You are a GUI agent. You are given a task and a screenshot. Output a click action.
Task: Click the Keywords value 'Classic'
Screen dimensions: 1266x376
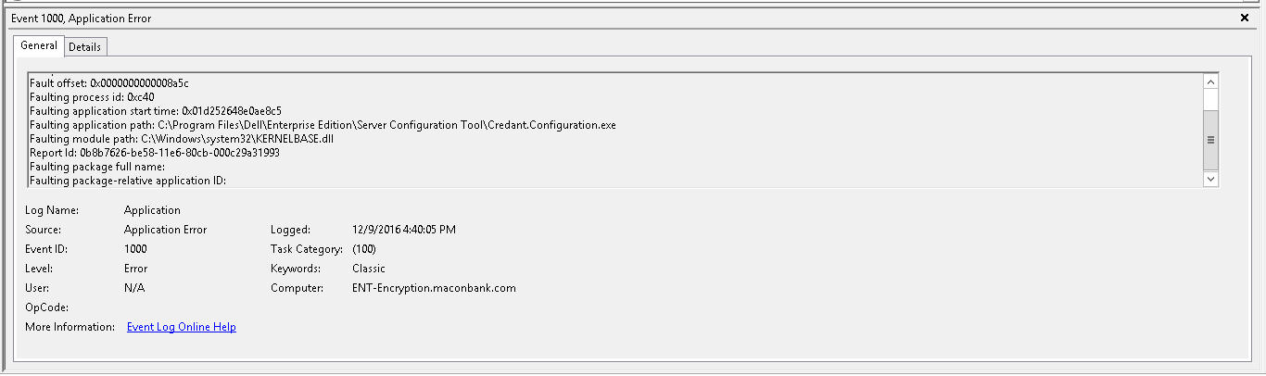tap(369, 269)
